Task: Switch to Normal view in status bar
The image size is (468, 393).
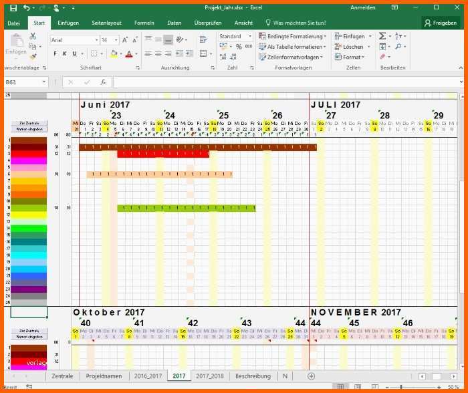Action: tap(340, 387)
